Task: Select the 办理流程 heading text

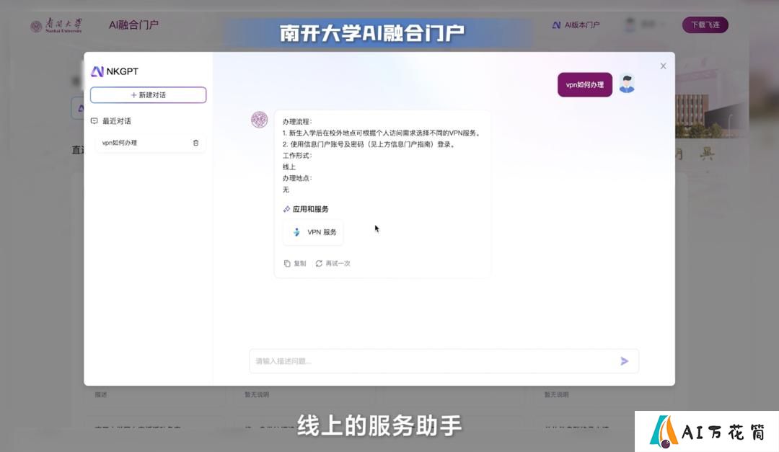Action: [297, 122]
